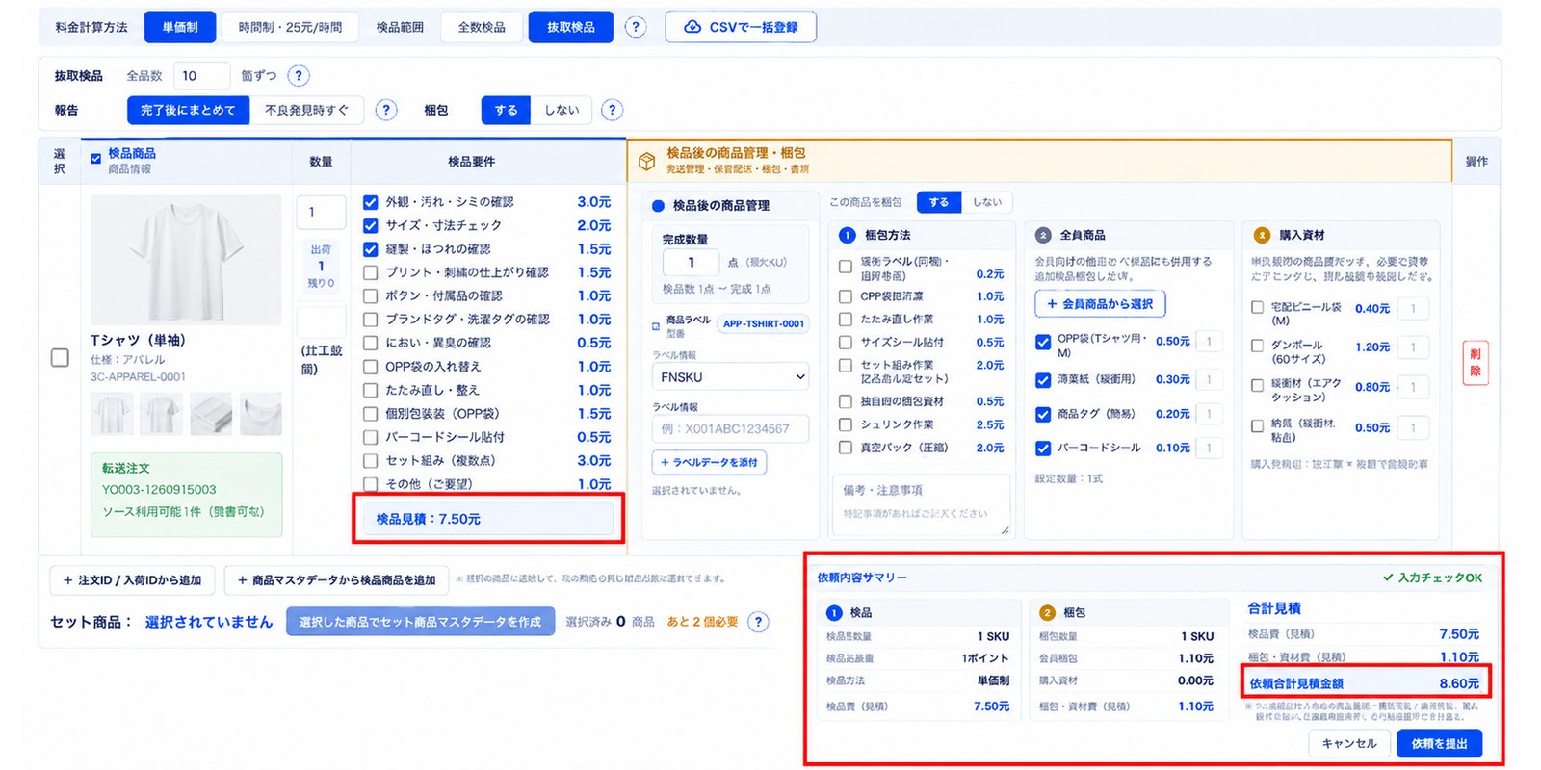
Task: Set この商品を梱包 toggle to する
Action: 938,202
